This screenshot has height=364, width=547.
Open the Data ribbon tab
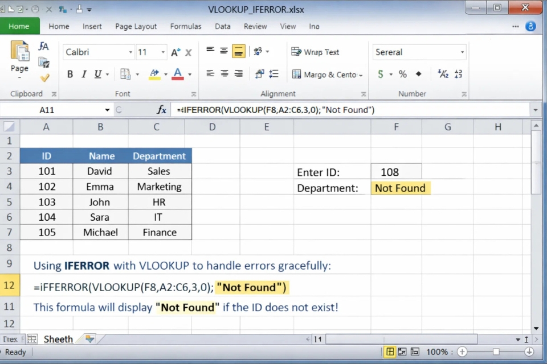click(222, 26)
